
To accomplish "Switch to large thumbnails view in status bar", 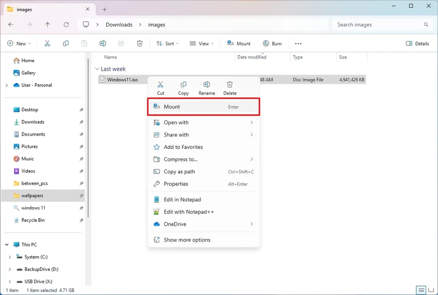I will coord(431,290).
